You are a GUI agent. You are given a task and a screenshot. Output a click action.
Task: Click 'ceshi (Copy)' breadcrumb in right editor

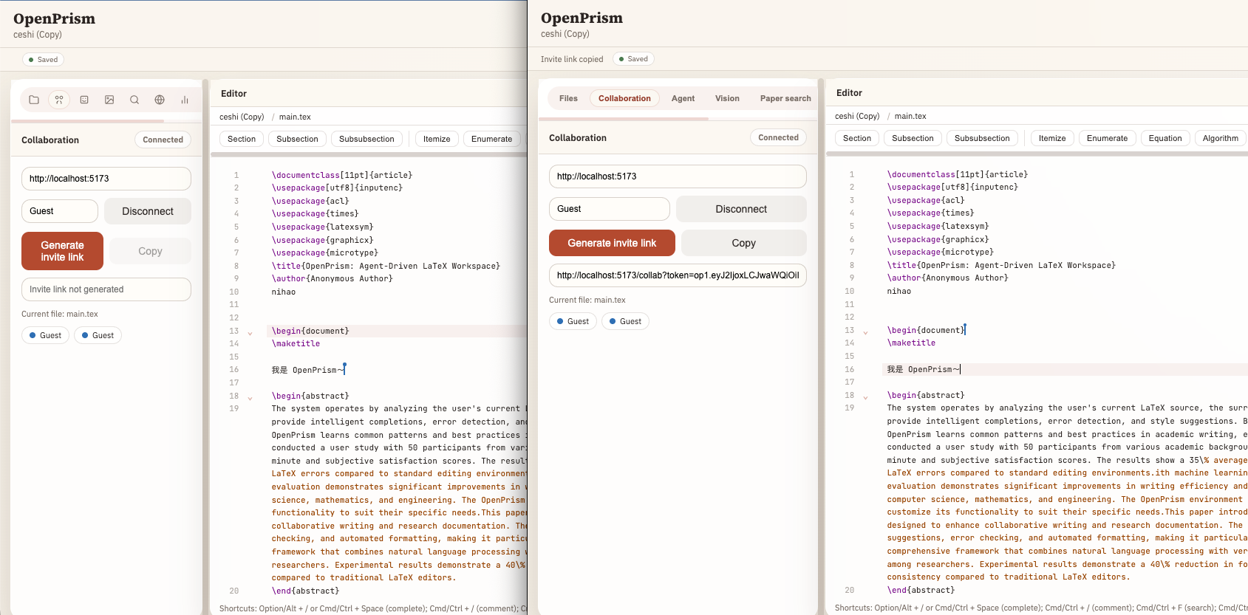(857, 116)
